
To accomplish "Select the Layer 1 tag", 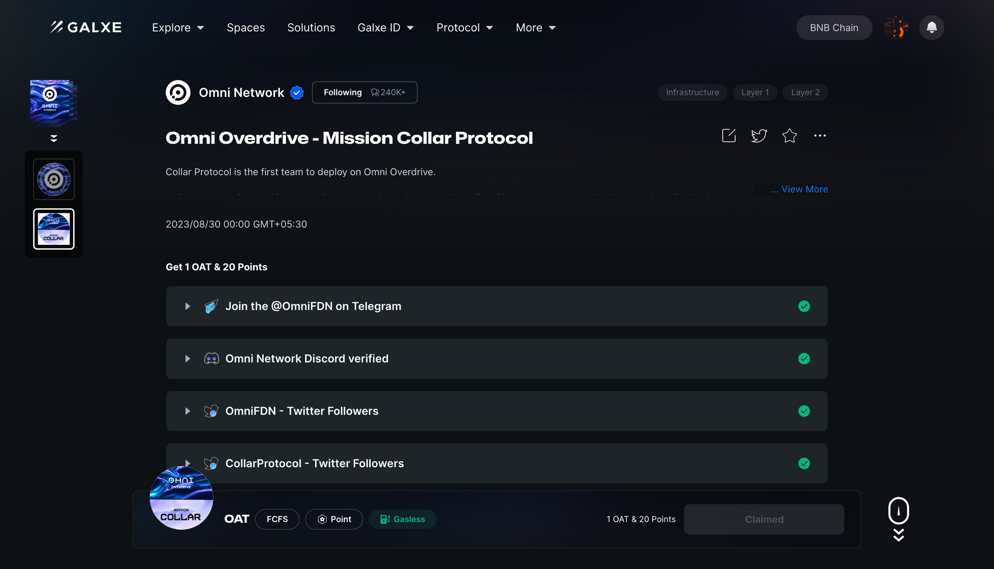I will coord(755,92).
